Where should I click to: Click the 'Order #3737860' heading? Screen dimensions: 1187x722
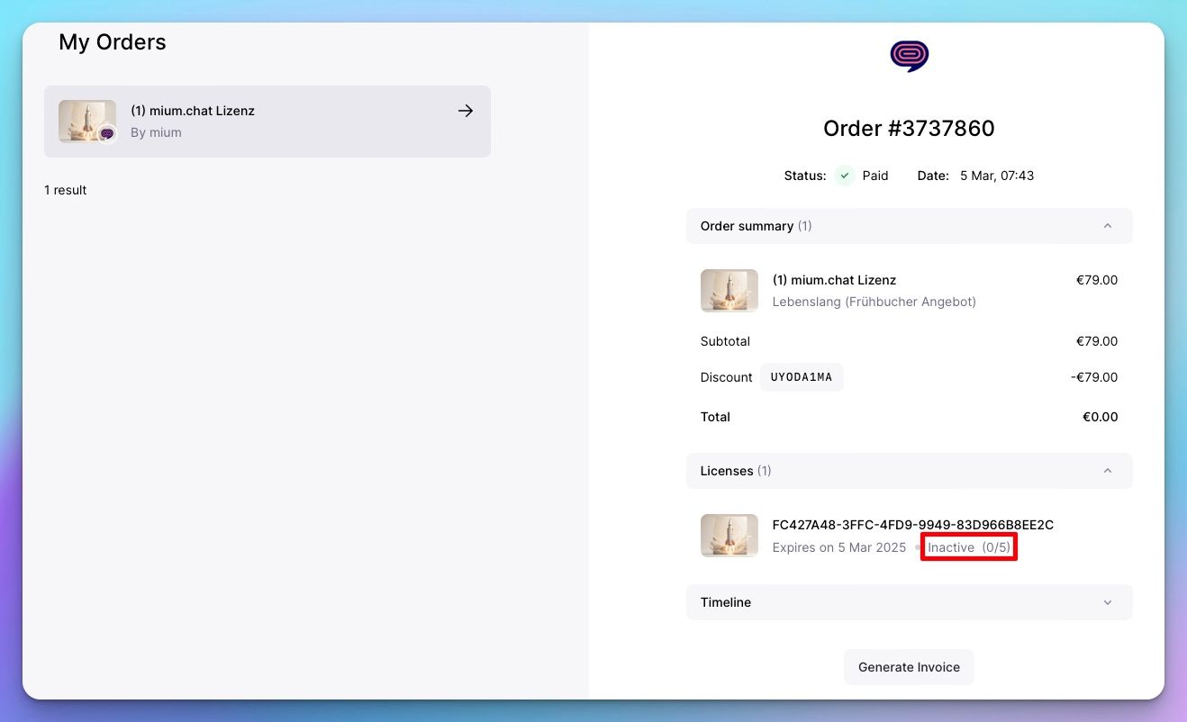pyautogui.click(x=909, y=129)
